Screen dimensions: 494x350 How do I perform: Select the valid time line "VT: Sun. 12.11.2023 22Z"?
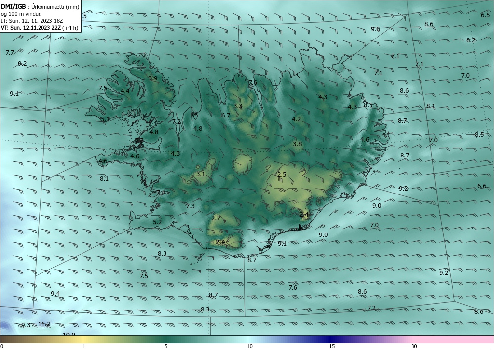coord(31,28)
